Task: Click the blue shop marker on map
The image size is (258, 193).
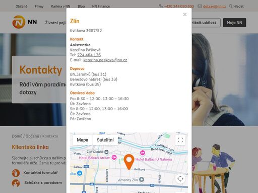Action: (80, 173)
